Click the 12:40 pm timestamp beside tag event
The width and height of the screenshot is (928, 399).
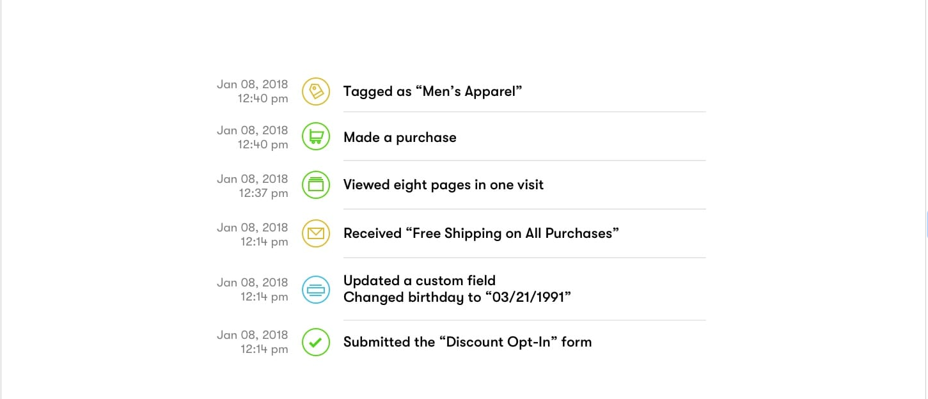(x=263, y=98)
